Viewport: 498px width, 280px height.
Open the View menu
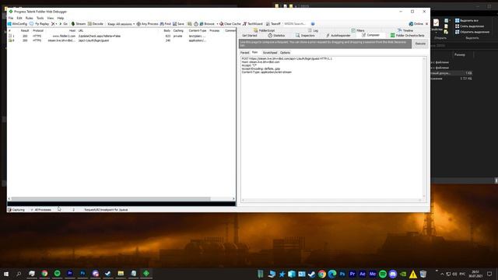(51, 18)
